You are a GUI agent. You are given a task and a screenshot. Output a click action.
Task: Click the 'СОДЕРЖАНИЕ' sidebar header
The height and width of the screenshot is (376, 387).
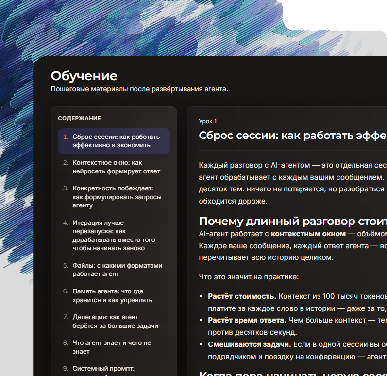pos(80,118)
